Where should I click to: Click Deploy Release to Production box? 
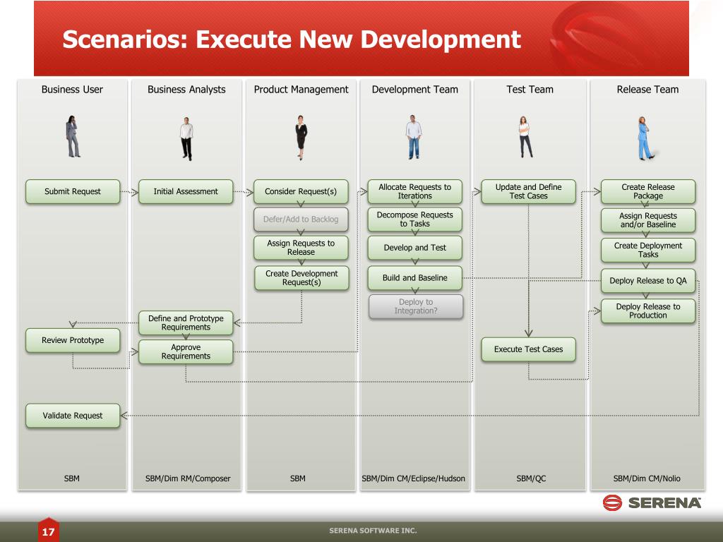coord(648,311)
